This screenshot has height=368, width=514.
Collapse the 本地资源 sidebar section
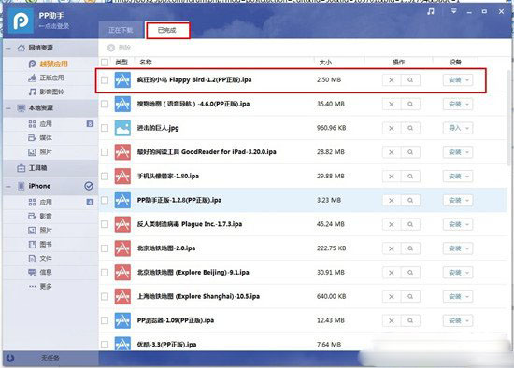pyautogui.click(x=8, y=108)
